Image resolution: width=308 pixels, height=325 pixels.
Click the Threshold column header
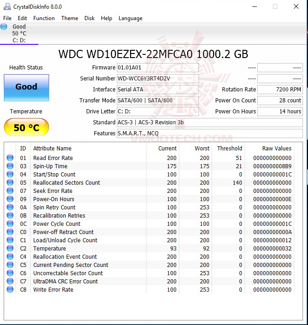click(229, 149)
